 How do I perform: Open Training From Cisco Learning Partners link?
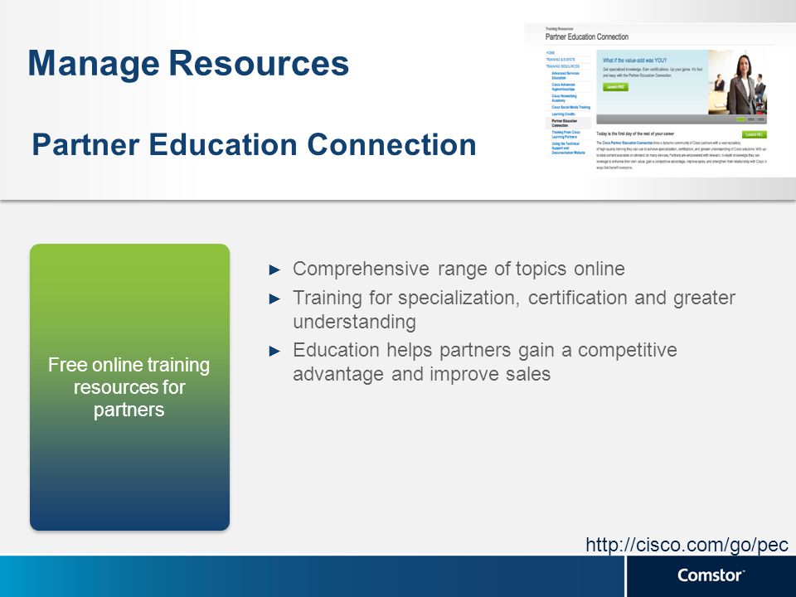pos(565,134)
